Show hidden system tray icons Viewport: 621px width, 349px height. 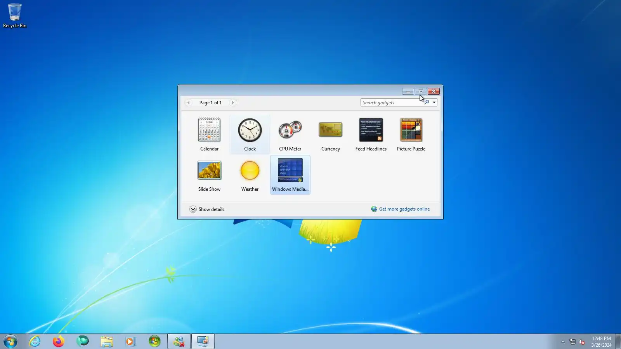(563, 342)
